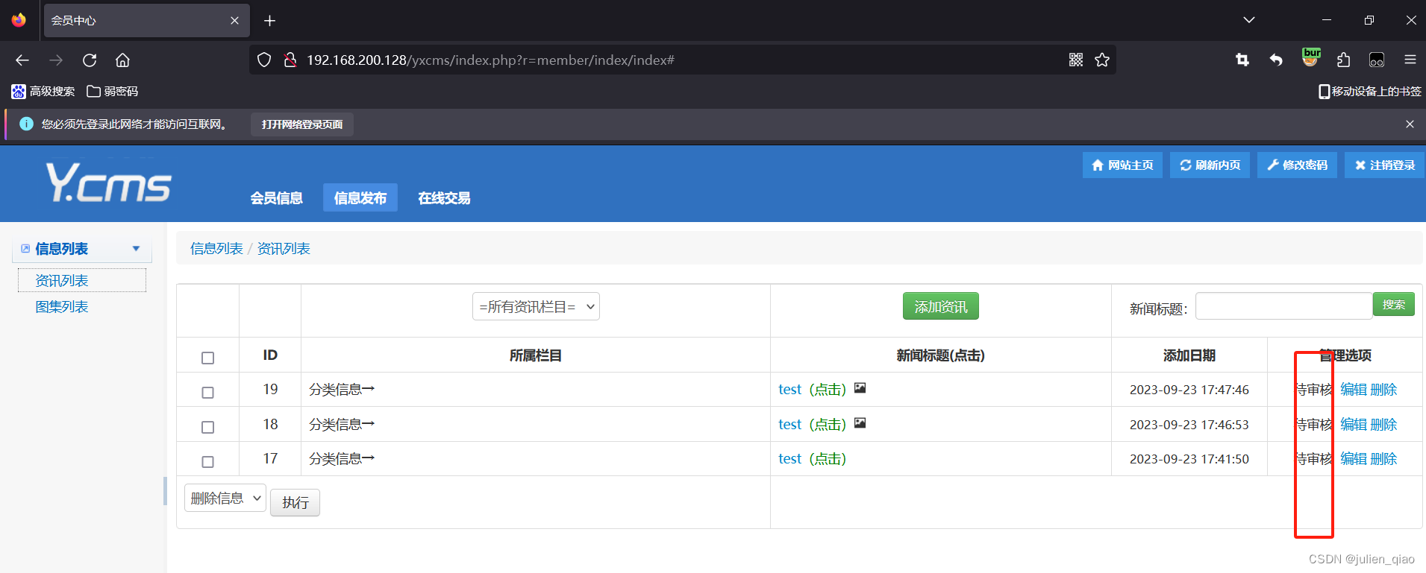Click the robot face extension icon
Viewport: 1426px width, 573px height.
tap(1377, 60)
